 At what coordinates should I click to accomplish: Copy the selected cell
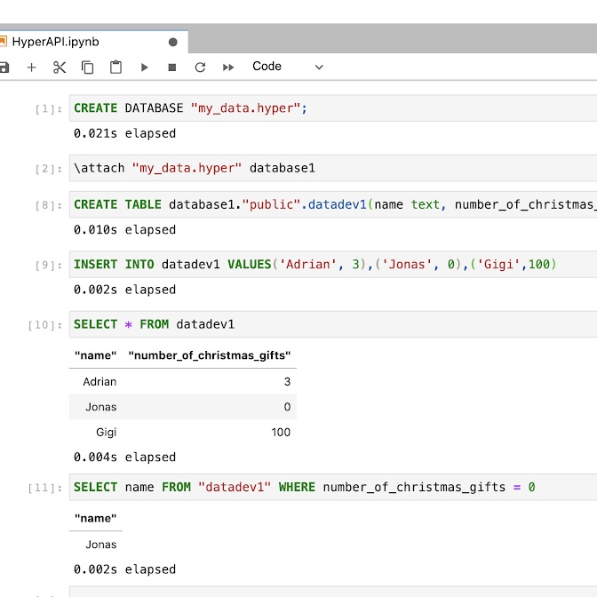[x=88, y=67]
